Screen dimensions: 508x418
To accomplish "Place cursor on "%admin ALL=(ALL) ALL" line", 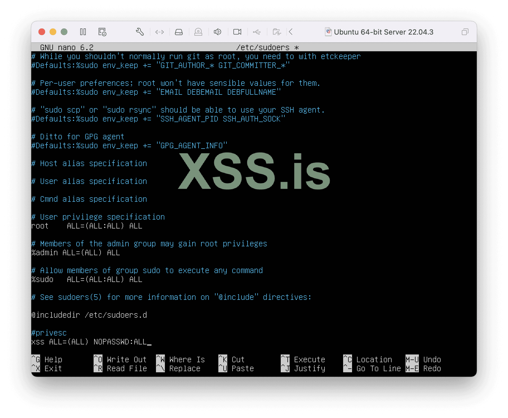I will (x=76, y=252).
